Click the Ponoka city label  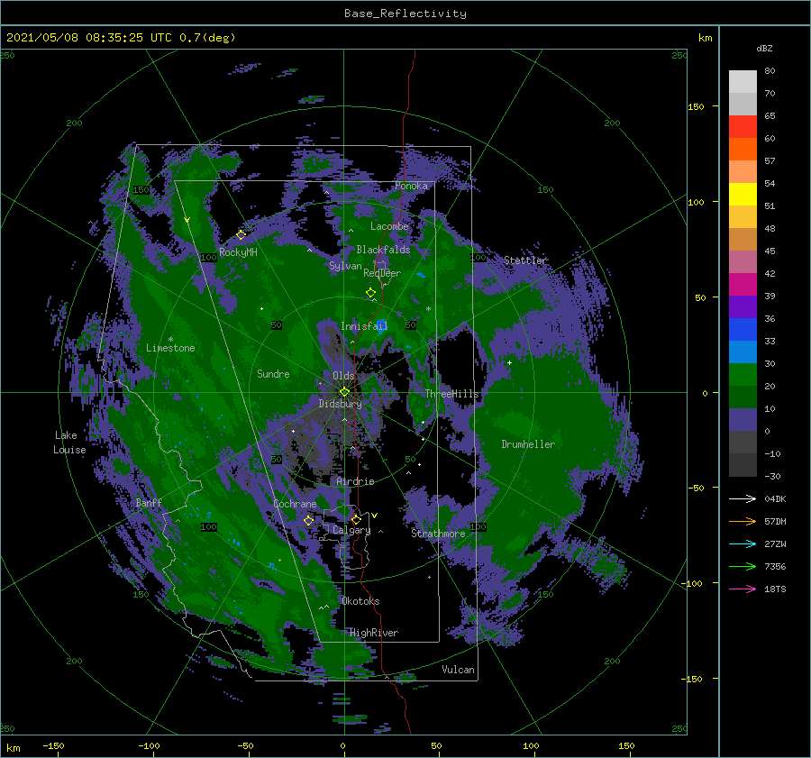(411, 186)
